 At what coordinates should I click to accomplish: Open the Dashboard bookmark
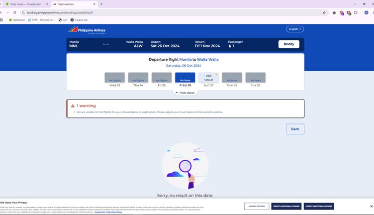17,20
